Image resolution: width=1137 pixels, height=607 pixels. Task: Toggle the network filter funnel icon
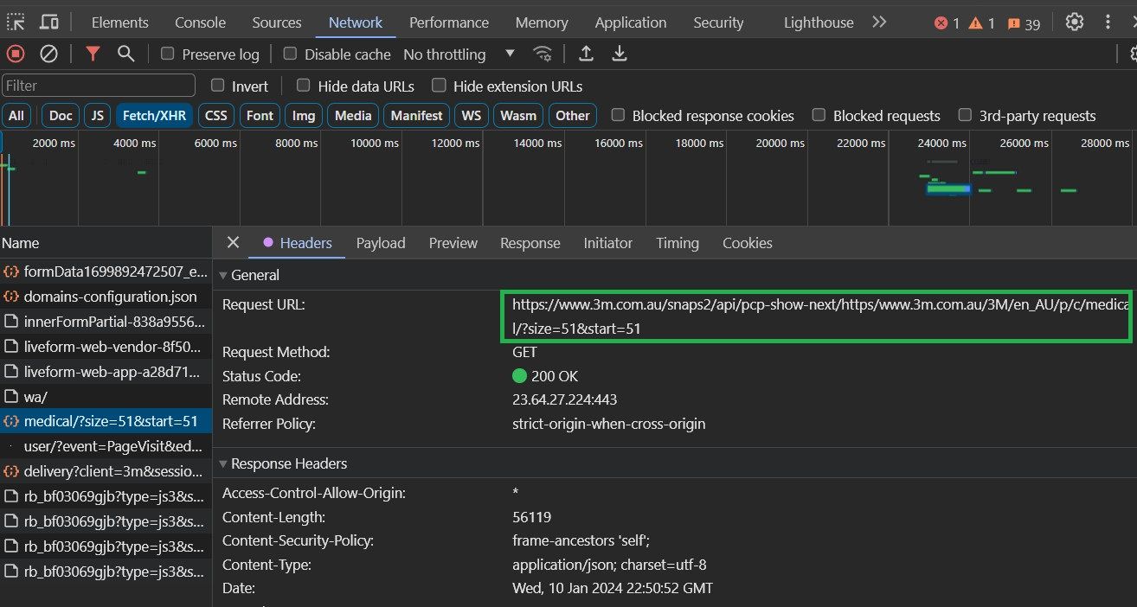coord(93,54)
